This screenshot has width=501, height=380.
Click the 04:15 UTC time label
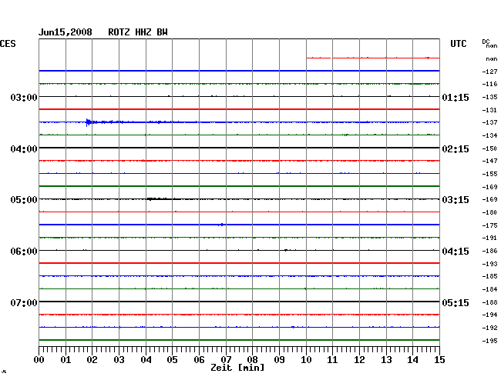(x=456, y=252)
